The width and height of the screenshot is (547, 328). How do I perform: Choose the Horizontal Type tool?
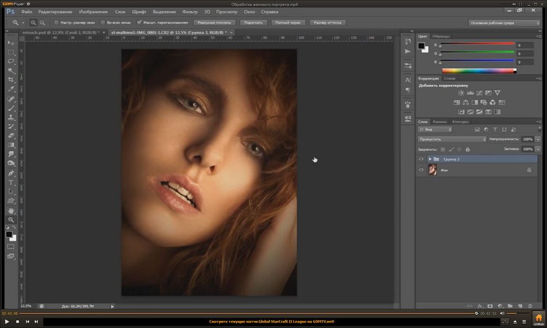coord(11,182)
